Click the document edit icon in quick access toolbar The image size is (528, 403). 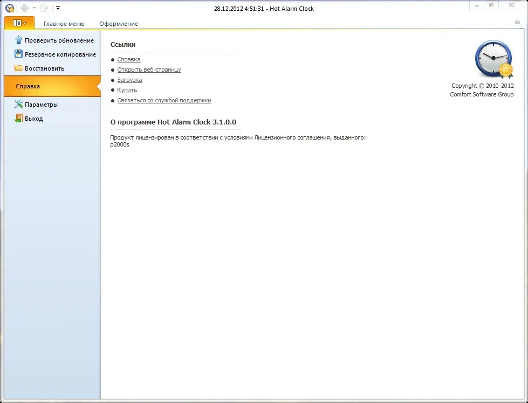pyautogui.click(x=44, y=8)
